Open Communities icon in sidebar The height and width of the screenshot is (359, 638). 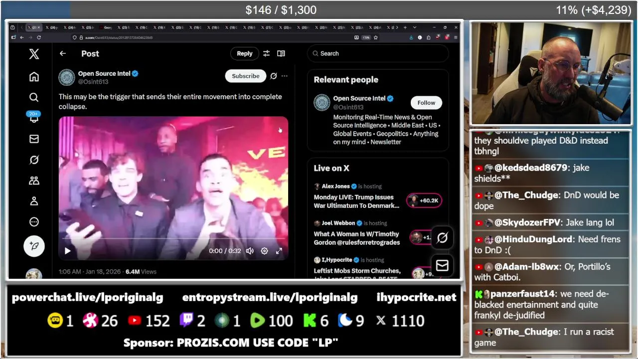pyautogui.click(x=34, y=180)
